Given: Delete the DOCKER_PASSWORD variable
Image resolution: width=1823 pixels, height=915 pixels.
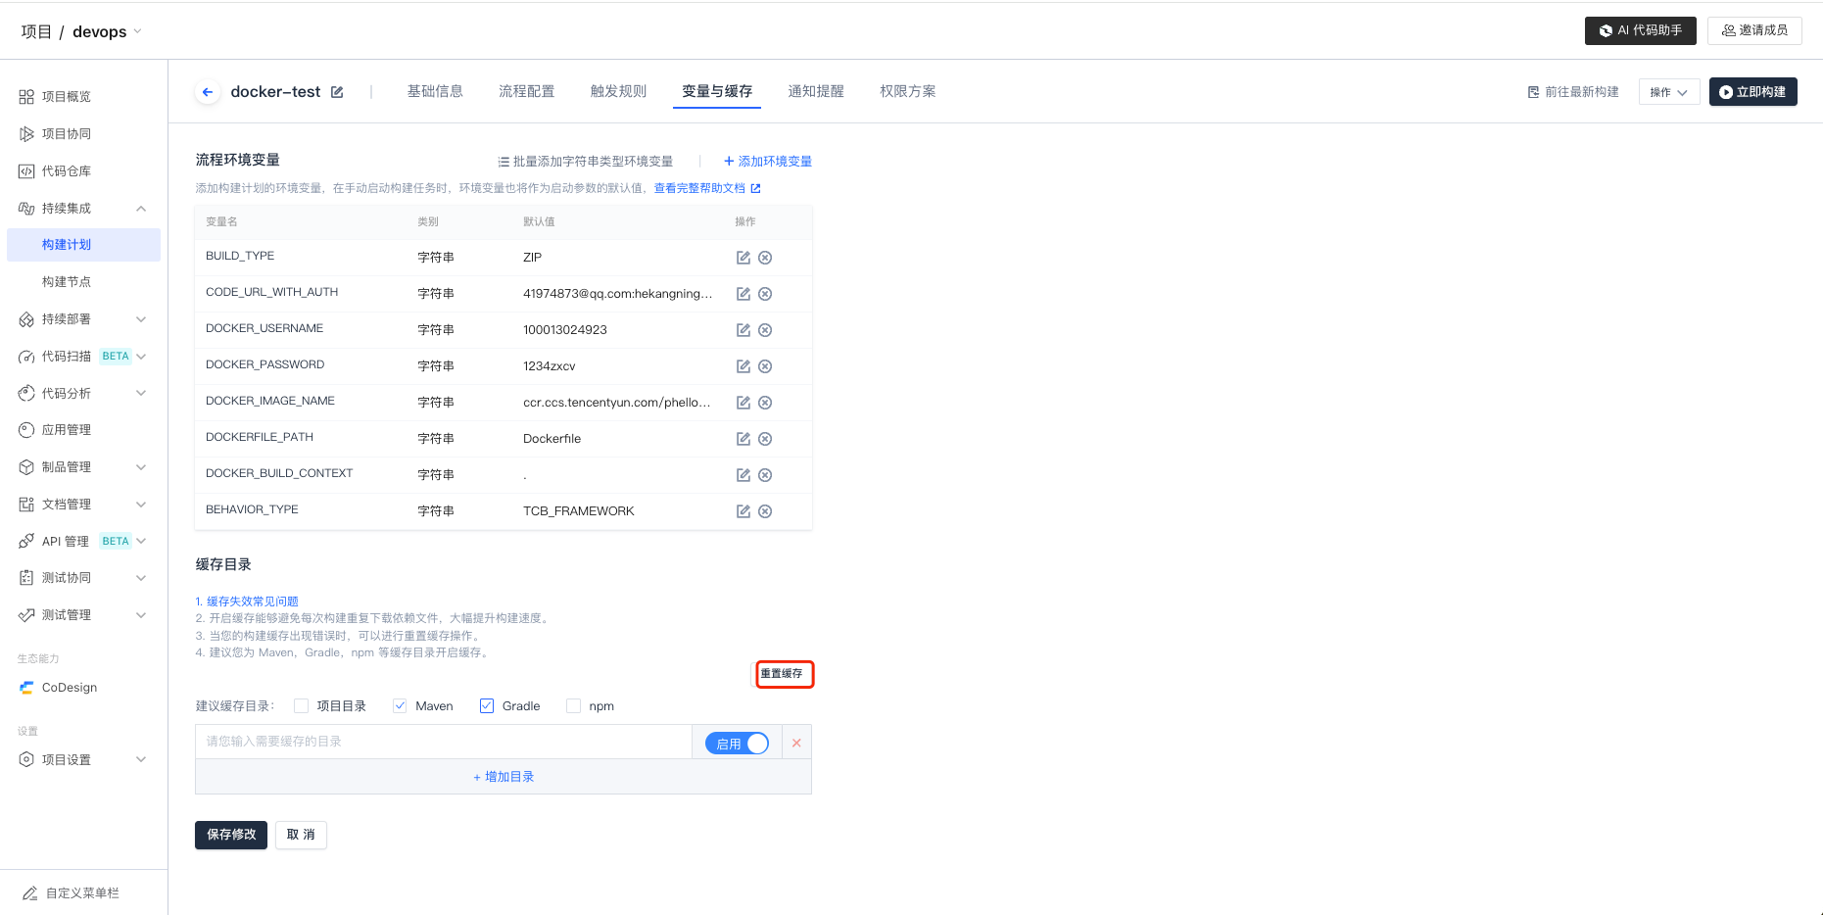Looking at the screenshot, I should click(765, 366).
